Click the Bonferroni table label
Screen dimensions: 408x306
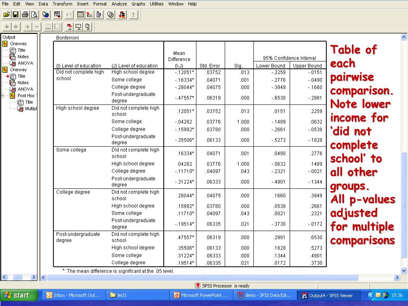point(67,38)
